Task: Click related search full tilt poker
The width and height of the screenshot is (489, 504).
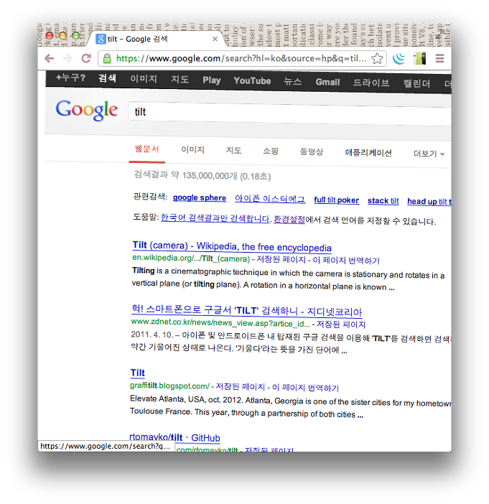Action: tap(336, 200)
